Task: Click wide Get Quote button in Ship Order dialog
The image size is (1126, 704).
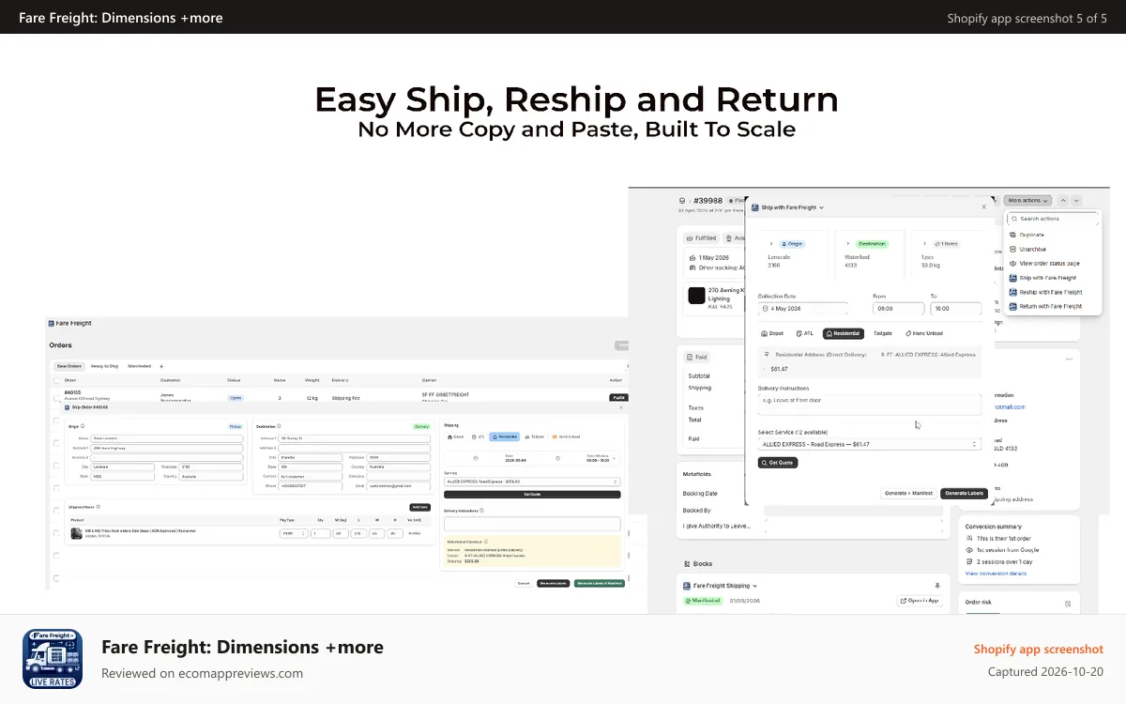Action: [532, 494]
